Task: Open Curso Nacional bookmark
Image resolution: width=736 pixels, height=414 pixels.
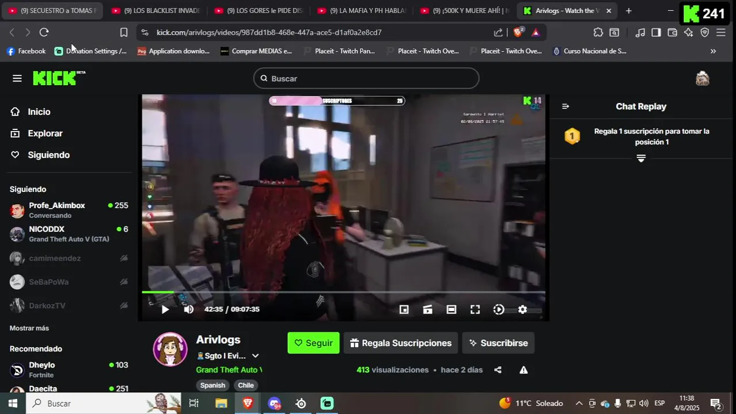Action: click(x=590, y=51)
